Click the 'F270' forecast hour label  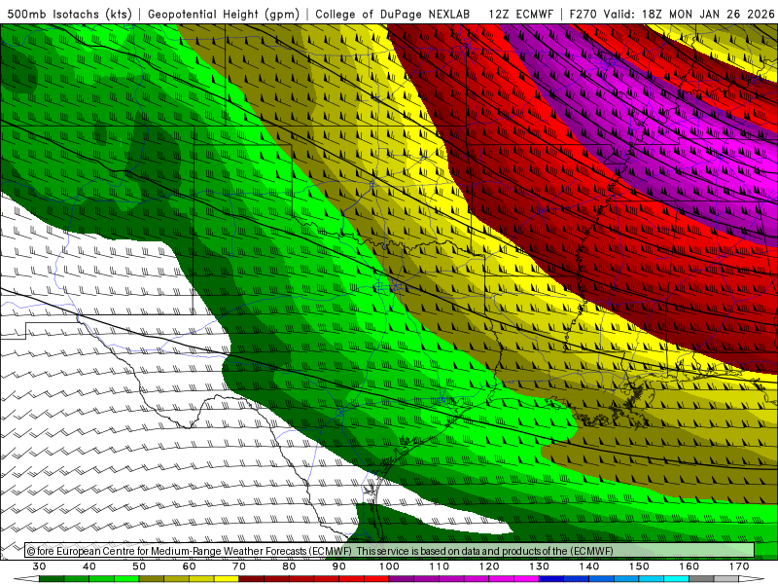coord(583,14)
